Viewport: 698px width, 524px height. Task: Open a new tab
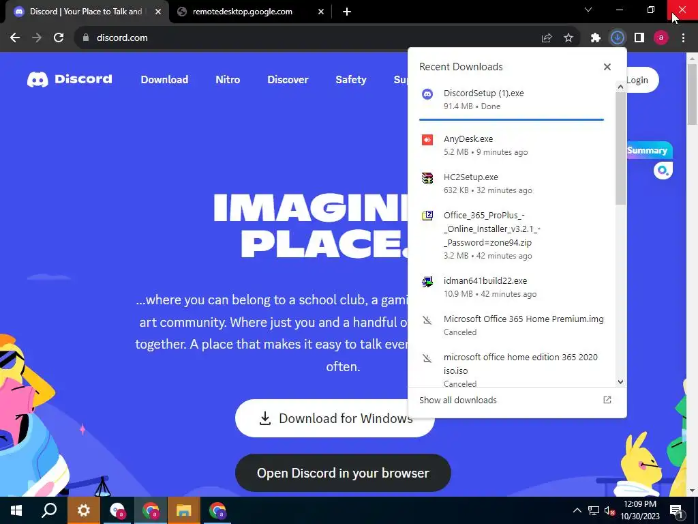coord(347,12)
